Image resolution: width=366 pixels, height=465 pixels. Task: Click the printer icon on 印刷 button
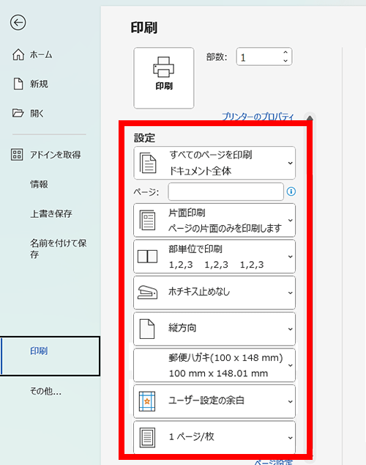click(164, 67)
